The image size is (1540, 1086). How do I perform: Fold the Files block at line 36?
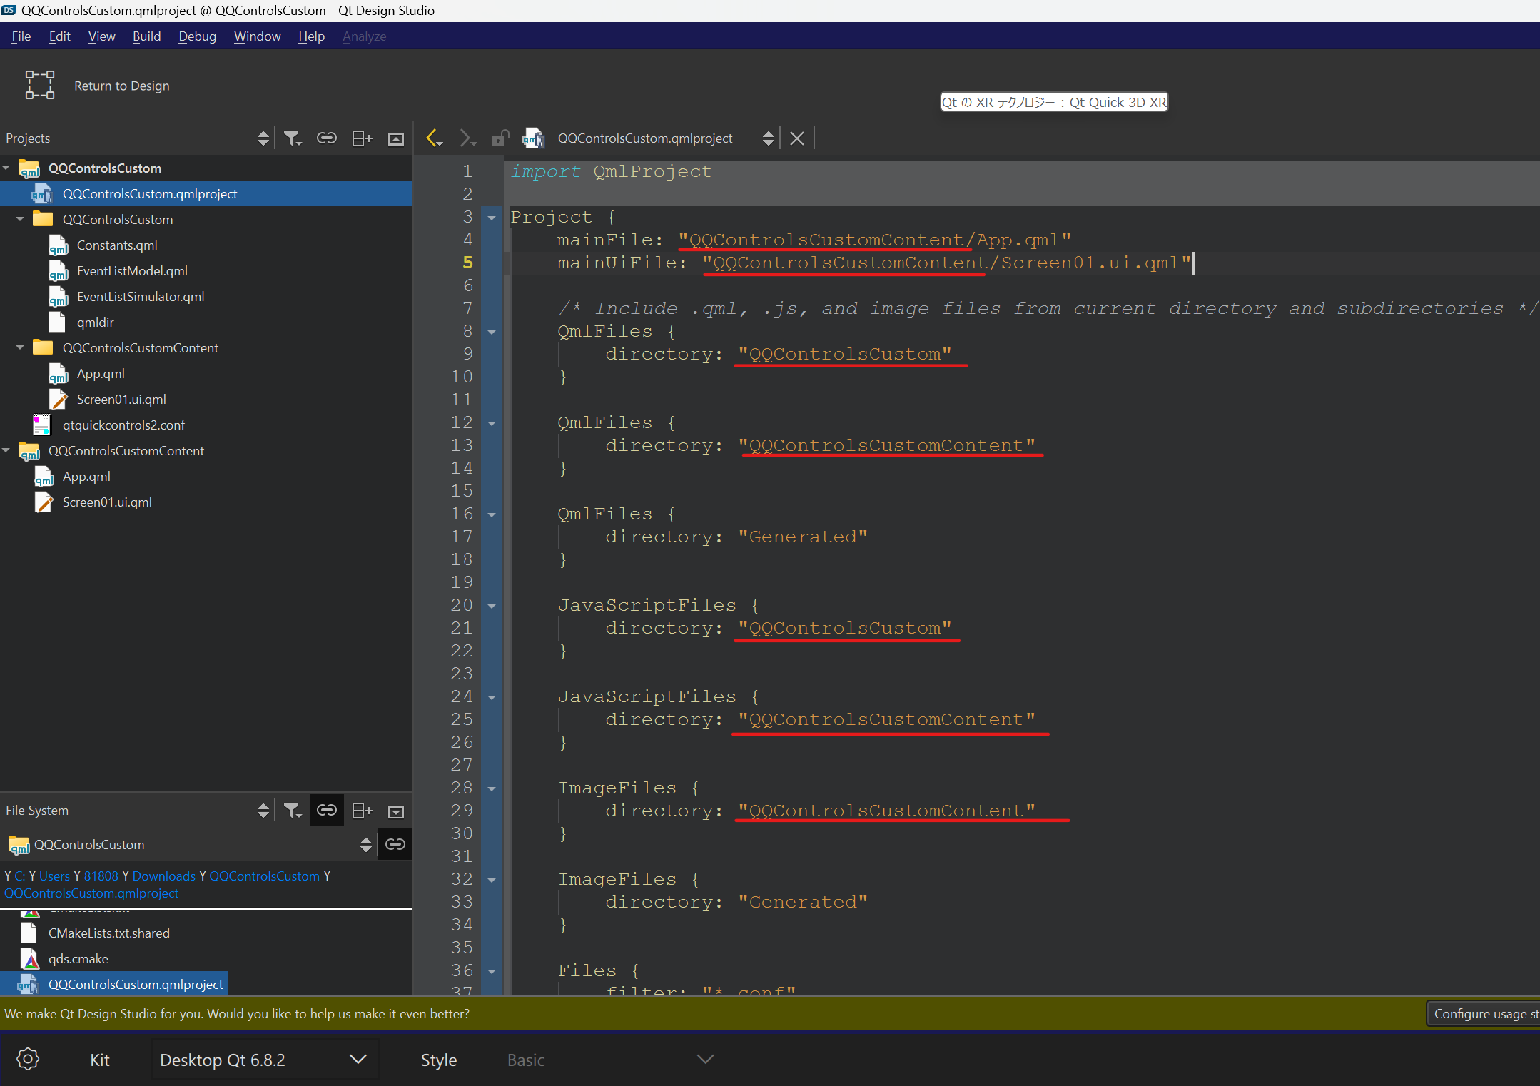(x=492, y=971)
